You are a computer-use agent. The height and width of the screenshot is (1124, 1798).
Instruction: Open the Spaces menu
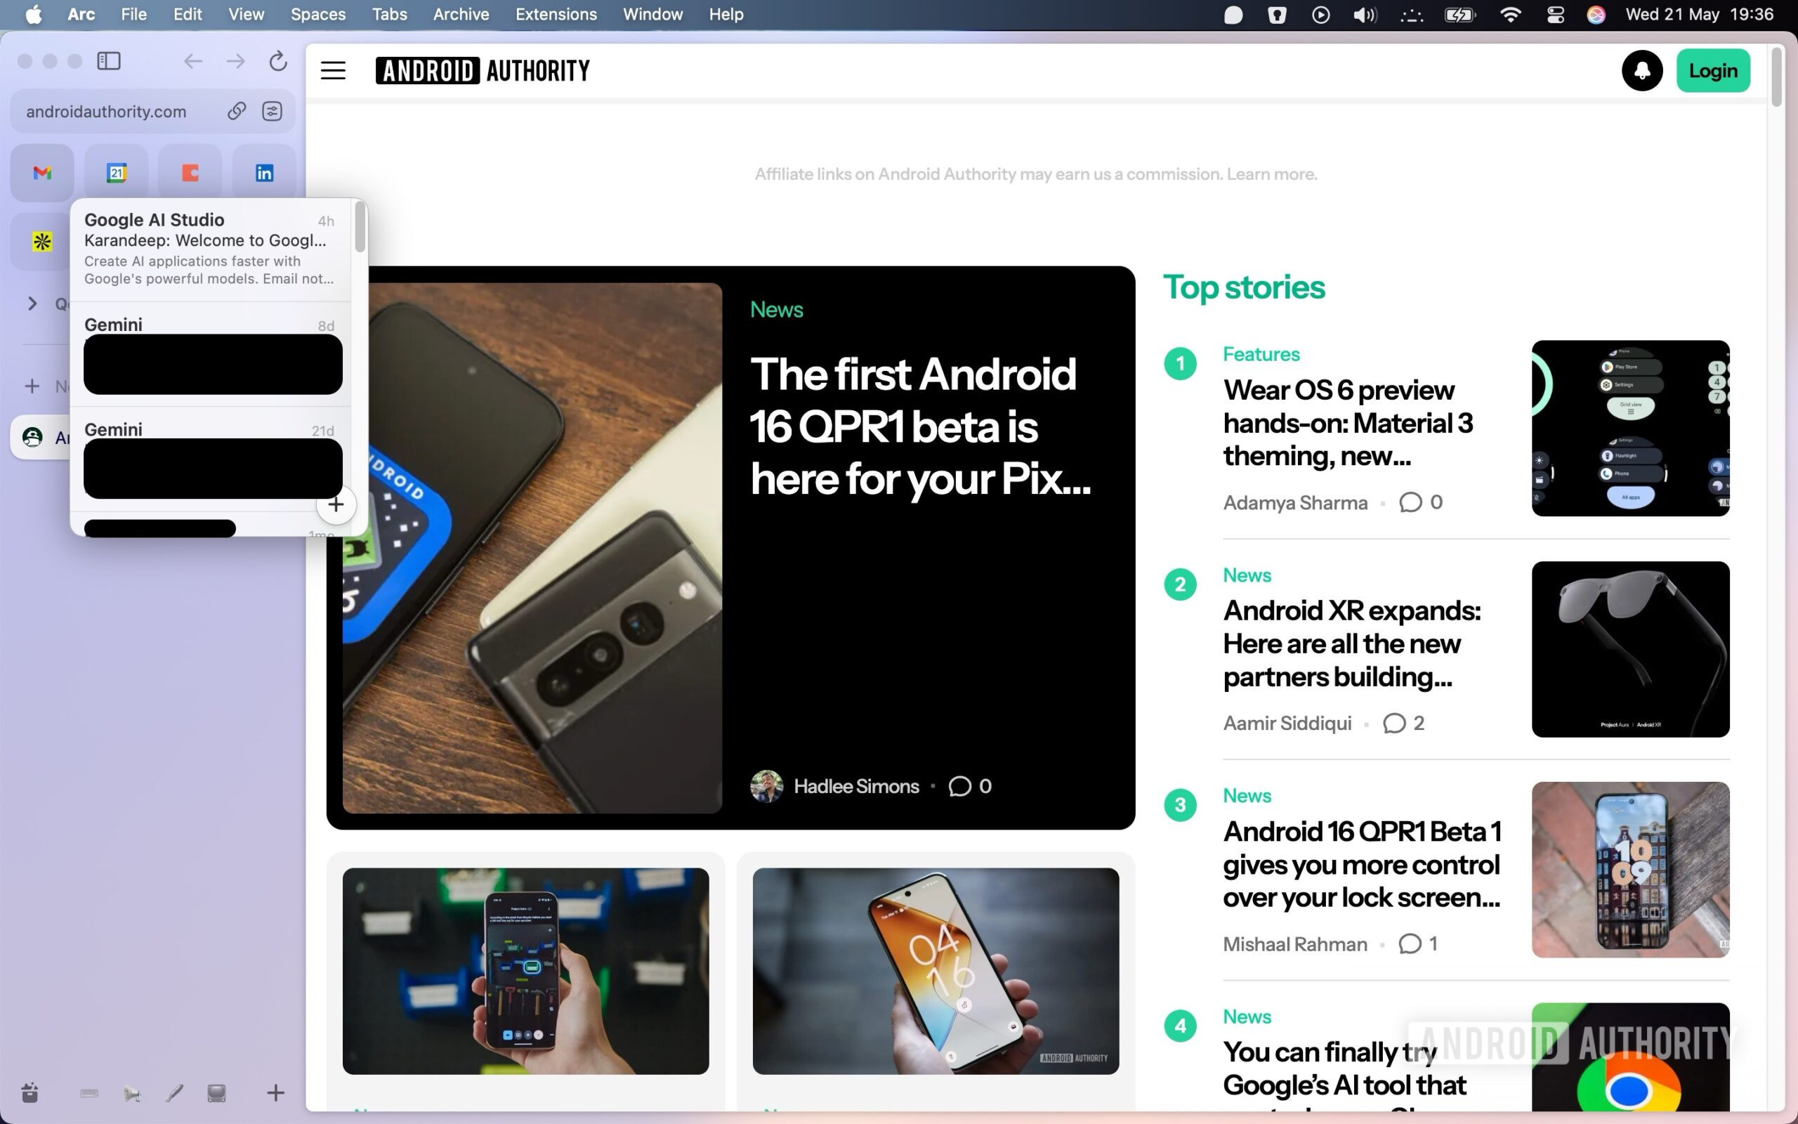point(317,15)
